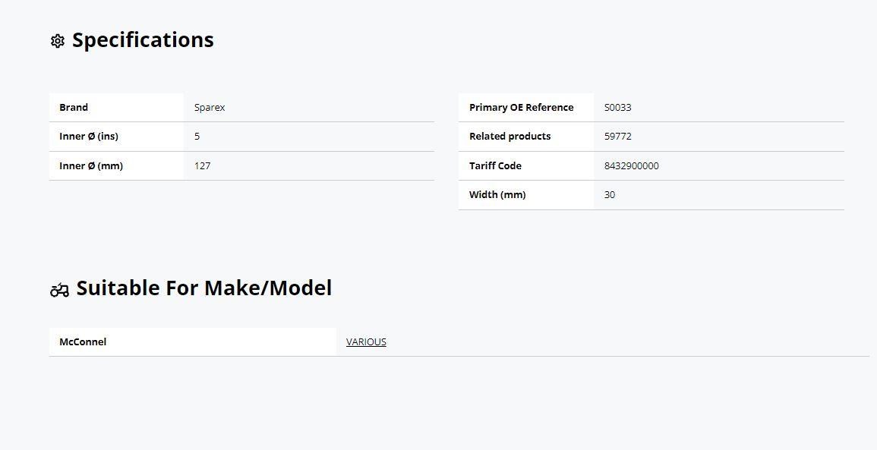This screenshot has width=877, height=450.
Task: Click the 127 millimetre value
Action: coord(202,165)
